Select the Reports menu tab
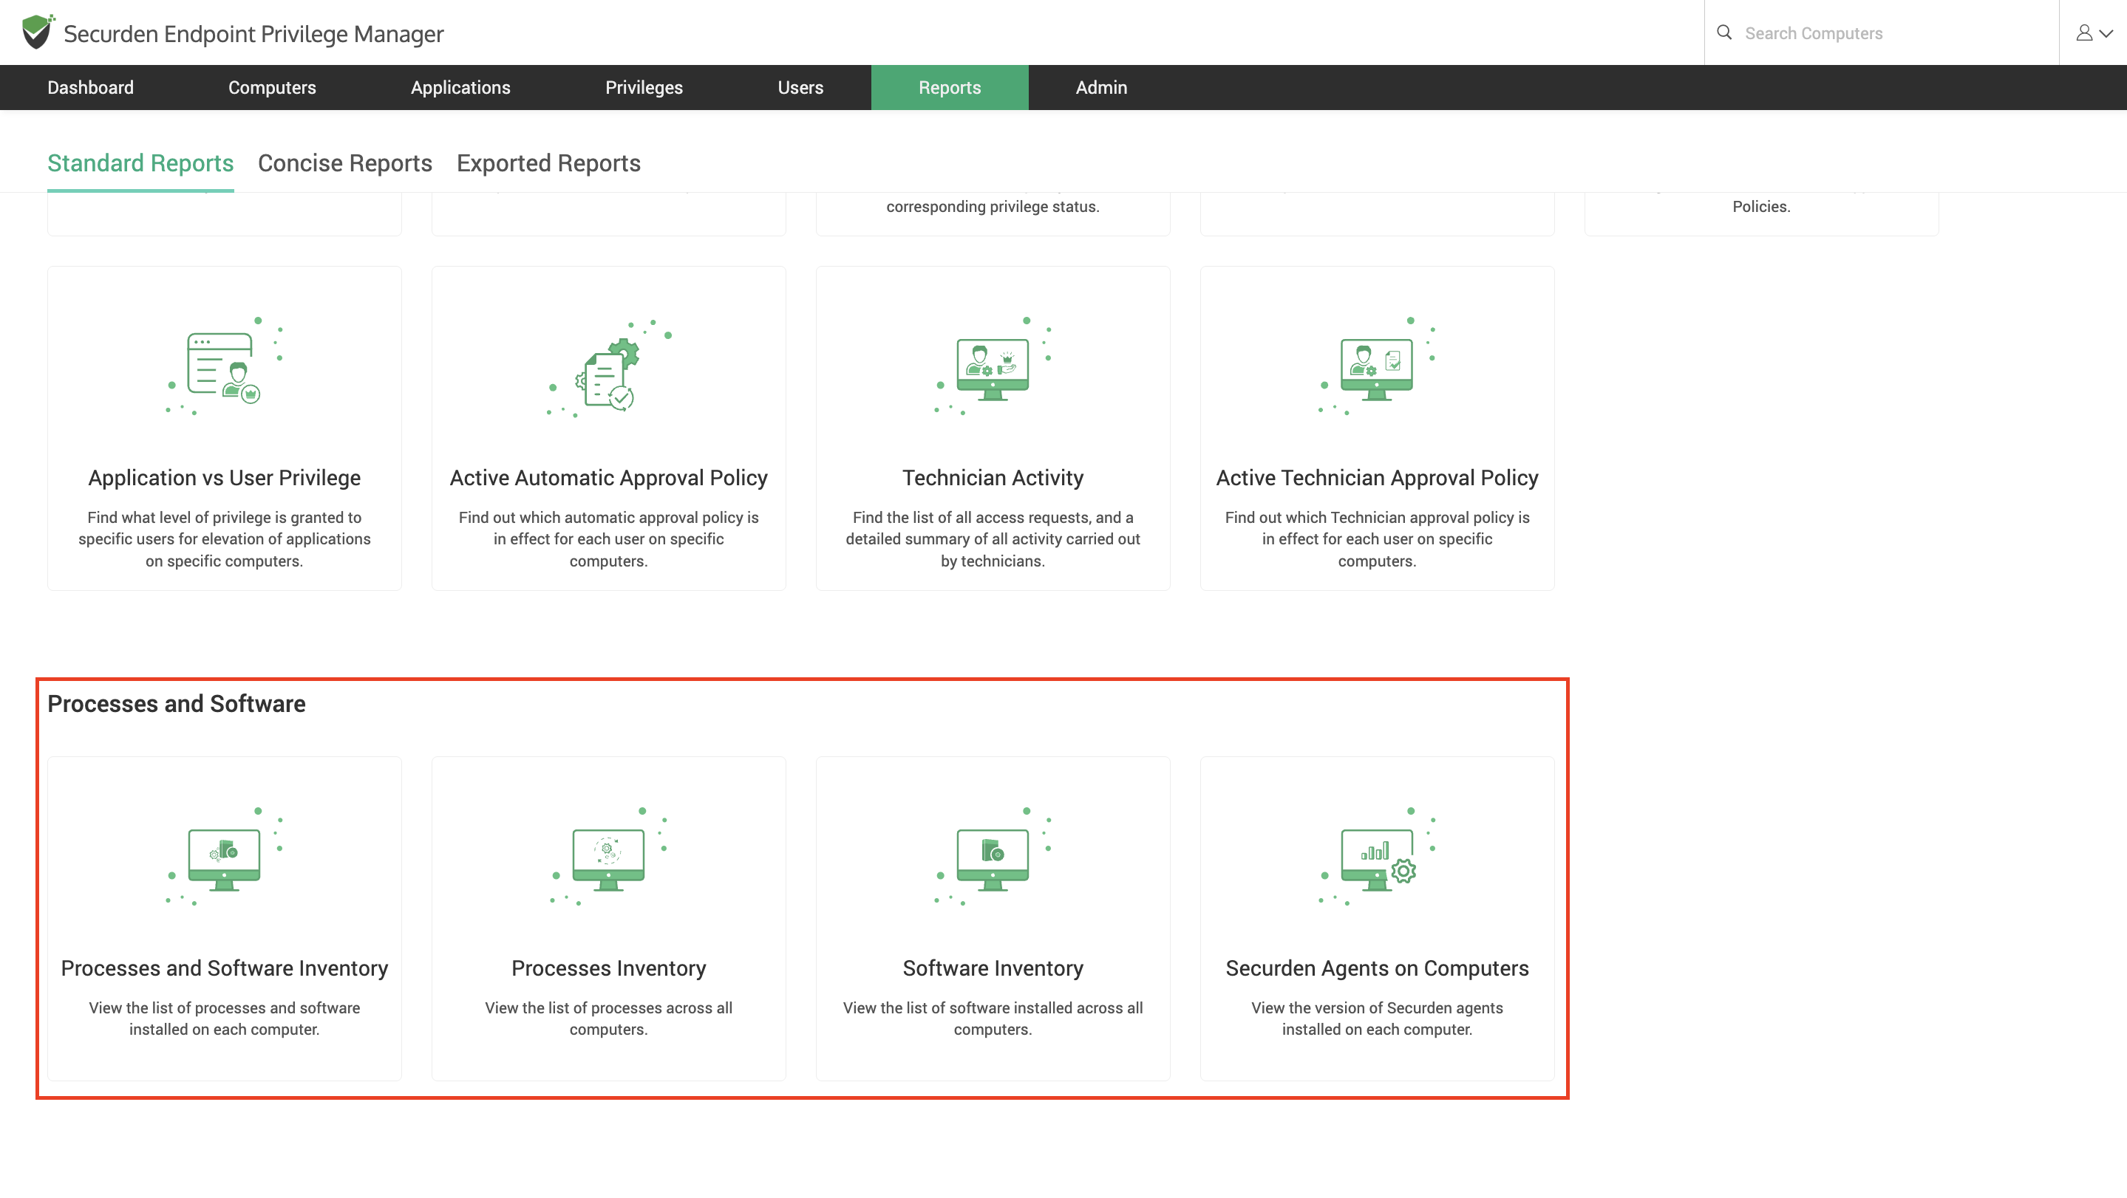 [x=950, y=87]
